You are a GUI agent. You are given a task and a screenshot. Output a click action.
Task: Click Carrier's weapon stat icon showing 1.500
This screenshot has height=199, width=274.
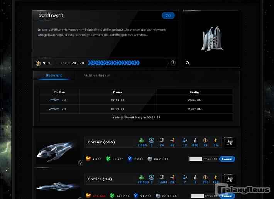[x=162, y=177]
